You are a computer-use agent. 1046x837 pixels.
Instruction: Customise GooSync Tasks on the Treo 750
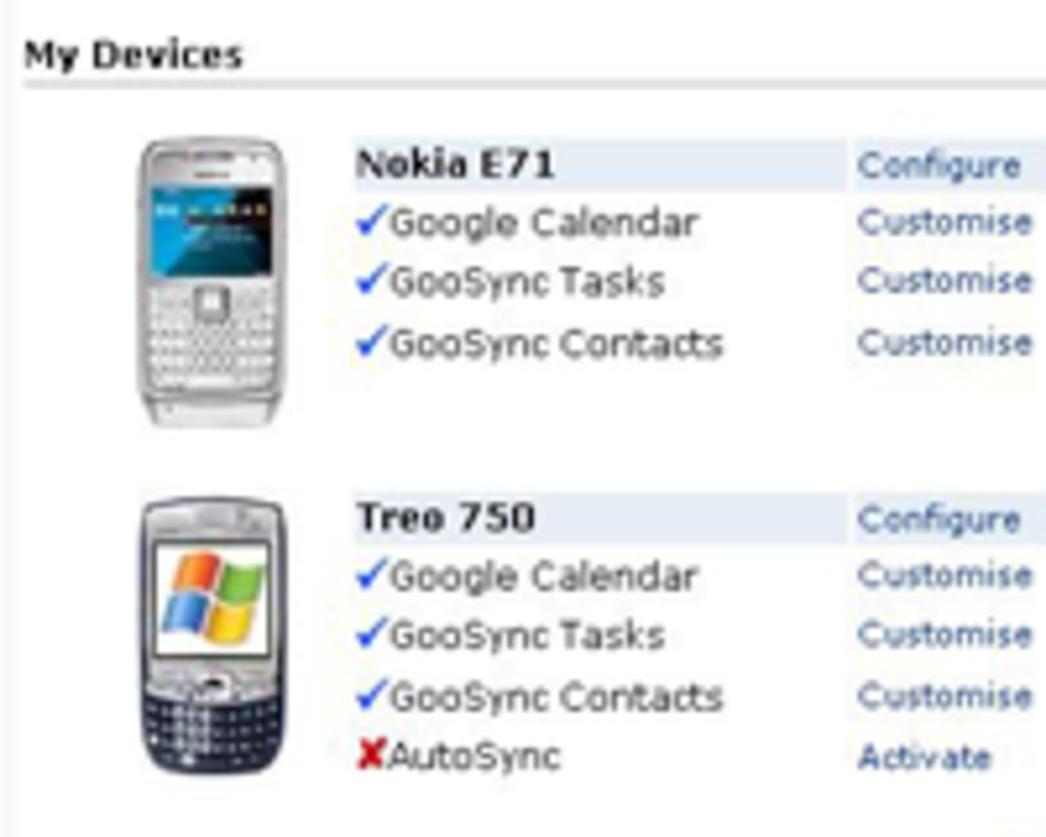(945, 635)
